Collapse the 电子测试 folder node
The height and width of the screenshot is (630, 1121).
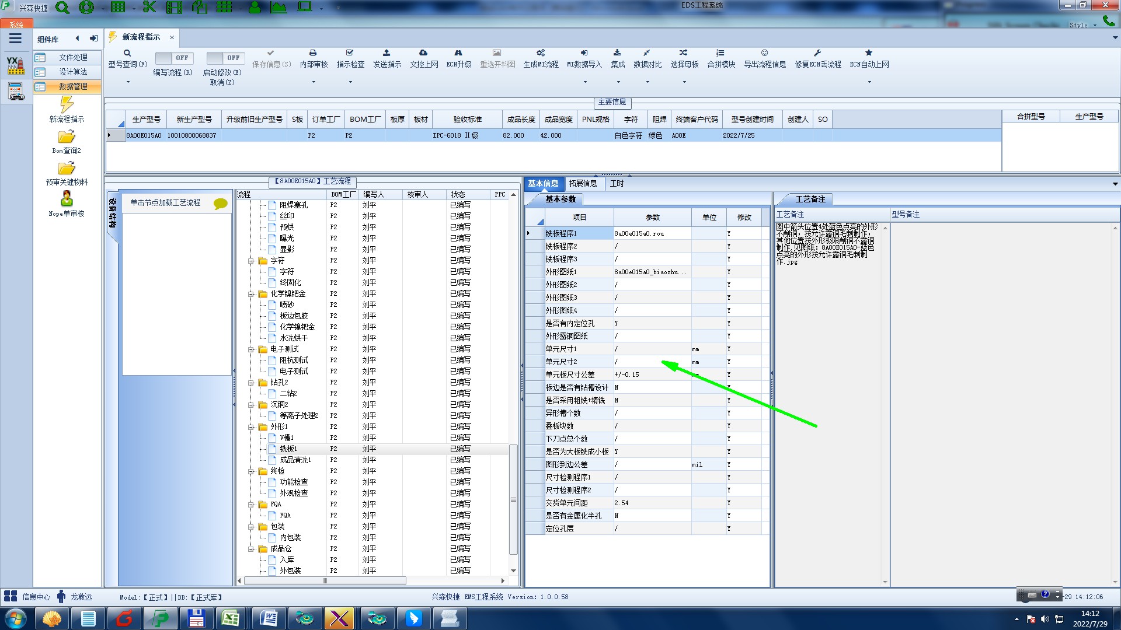pos(251,349)
